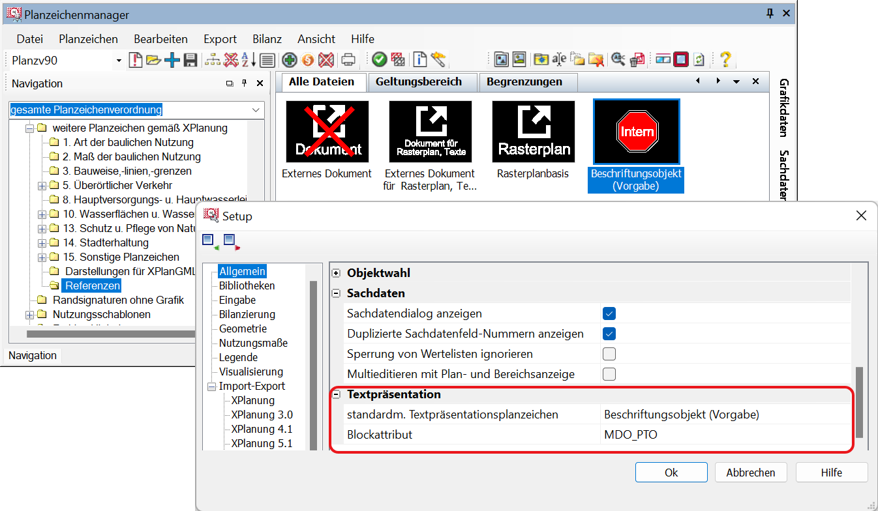Click the green checkmark toolbar icon
The height and width of the screenshot is (511, 878).
pyautogui.click(x=379, y=61)
